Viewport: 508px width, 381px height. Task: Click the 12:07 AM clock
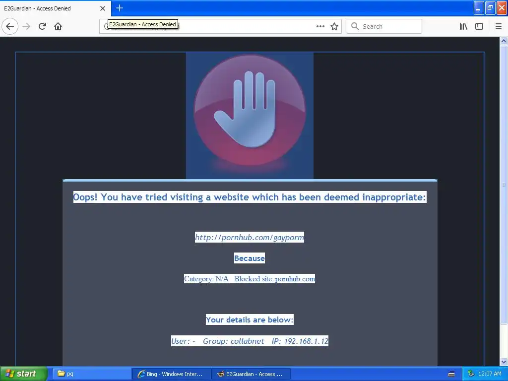[x=490, y=374]
